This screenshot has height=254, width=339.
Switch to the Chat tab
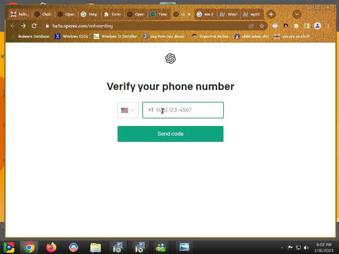pyautogui.click(x=43, y=14)
